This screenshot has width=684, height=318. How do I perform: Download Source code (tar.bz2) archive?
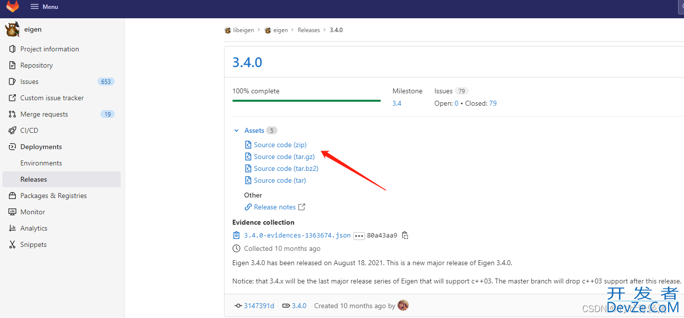click(286, 168)
